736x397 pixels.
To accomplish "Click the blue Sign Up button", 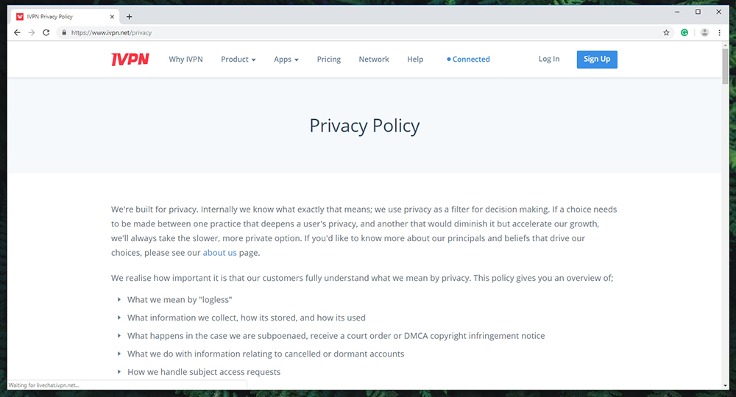I will point(597,59).
